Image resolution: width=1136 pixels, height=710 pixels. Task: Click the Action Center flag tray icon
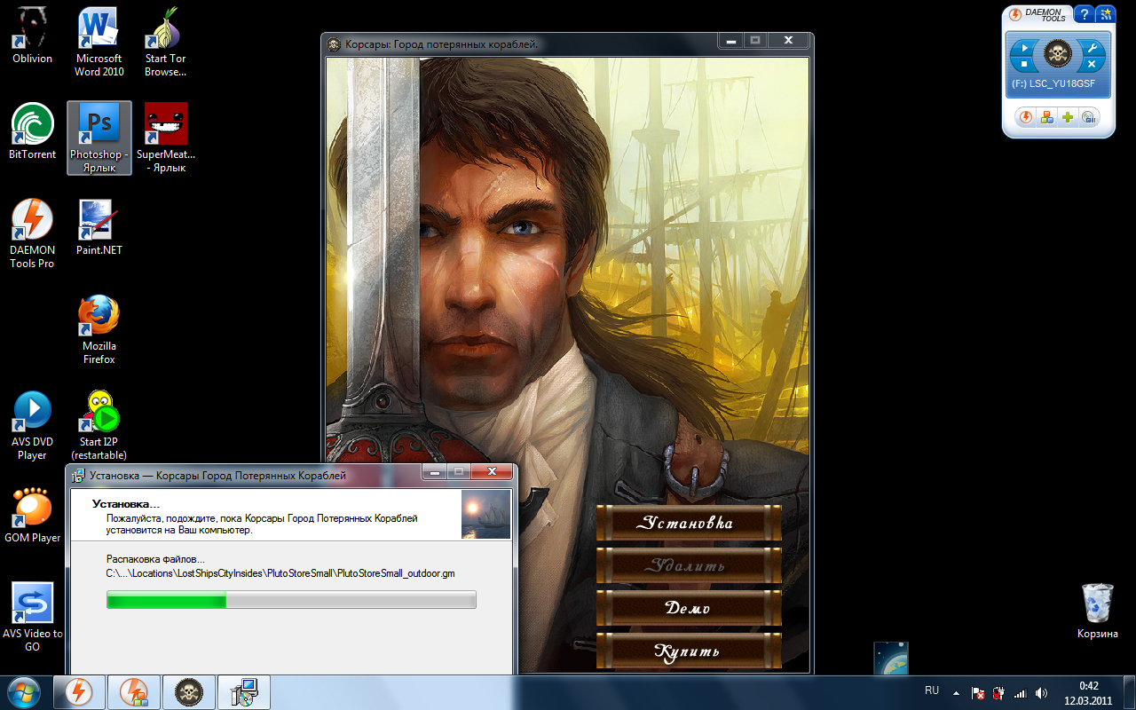click(x=978, y=693)
